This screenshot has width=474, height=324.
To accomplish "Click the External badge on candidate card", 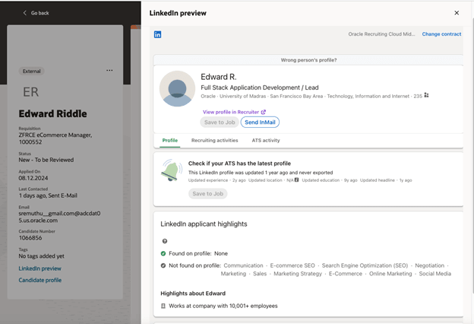I will pyautogui.click(x=31, y=71).
